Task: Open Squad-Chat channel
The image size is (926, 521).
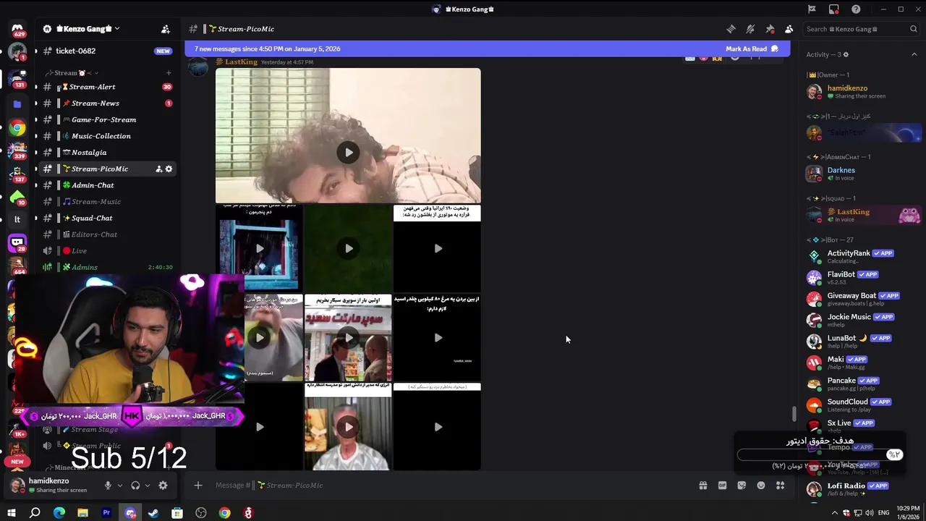Action: (107, 218)
